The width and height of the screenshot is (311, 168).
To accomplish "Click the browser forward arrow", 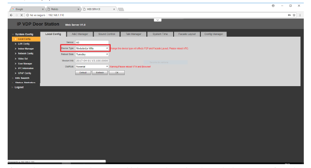I will [x=16, y=15].
